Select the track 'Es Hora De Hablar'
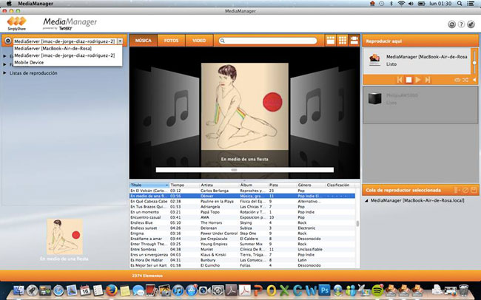Viewport: 481px width, 300px height. click(242, 260)
